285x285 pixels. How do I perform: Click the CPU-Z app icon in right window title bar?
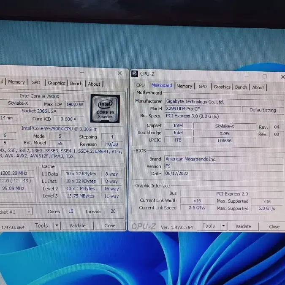click(135, 73)
